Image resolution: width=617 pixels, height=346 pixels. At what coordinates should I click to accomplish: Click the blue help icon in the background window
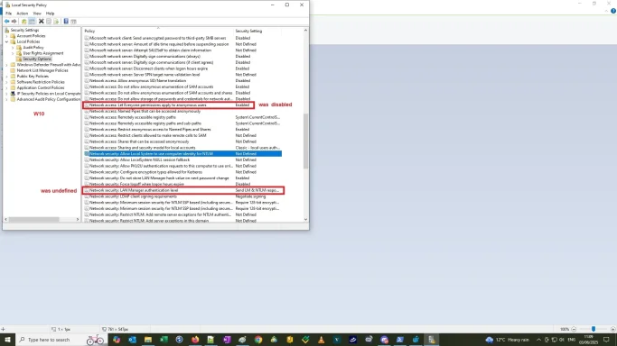[613, 11]
